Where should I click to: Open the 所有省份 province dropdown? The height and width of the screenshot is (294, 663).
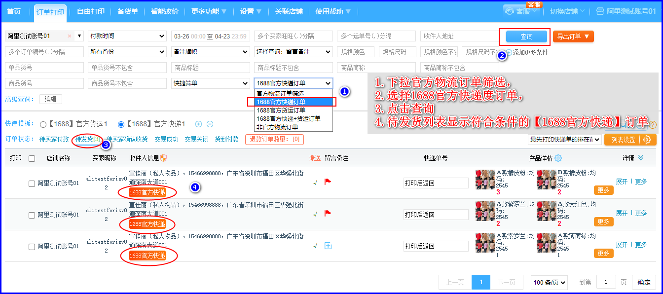127,52
